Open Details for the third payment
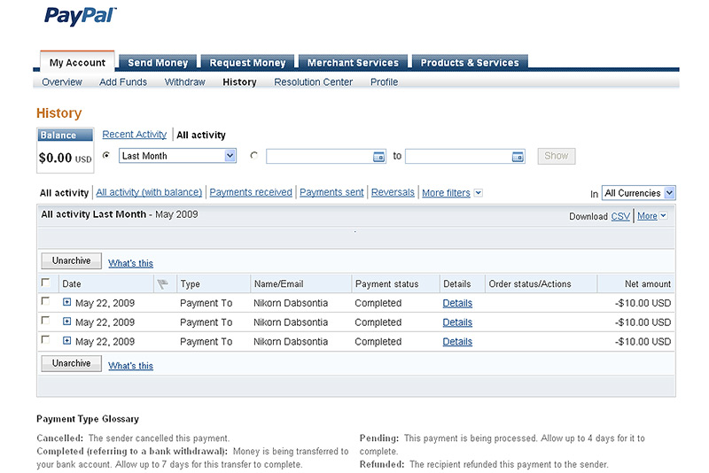The width and height of the screenshot is (709, 473). point(457,342)
